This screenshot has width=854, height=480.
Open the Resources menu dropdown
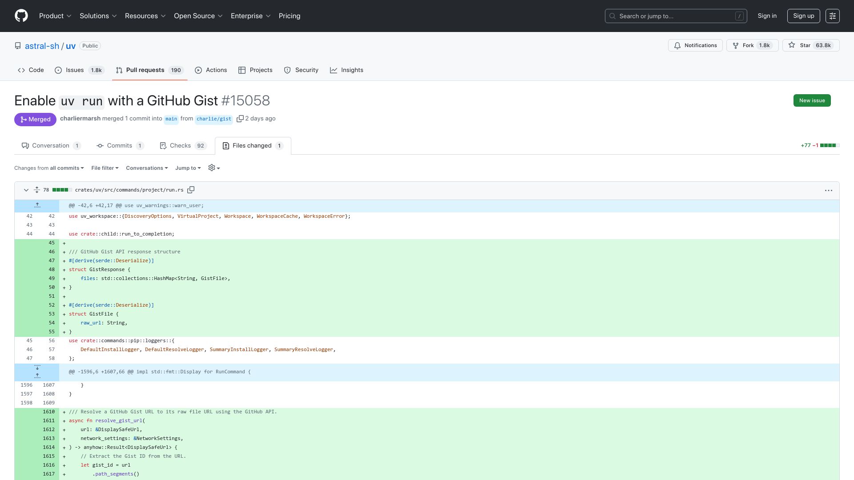point(145,16)
